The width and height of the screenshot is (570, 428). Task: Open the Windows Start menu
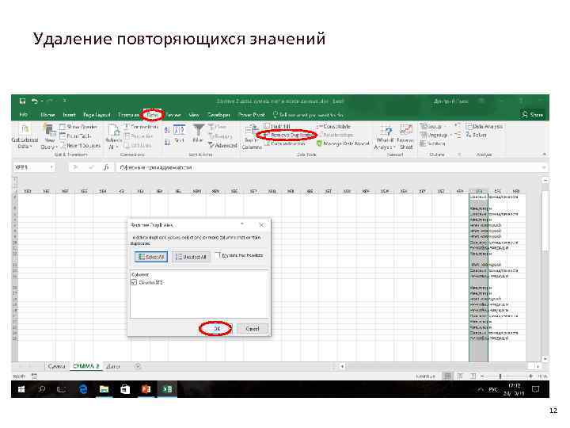point(21,389)
